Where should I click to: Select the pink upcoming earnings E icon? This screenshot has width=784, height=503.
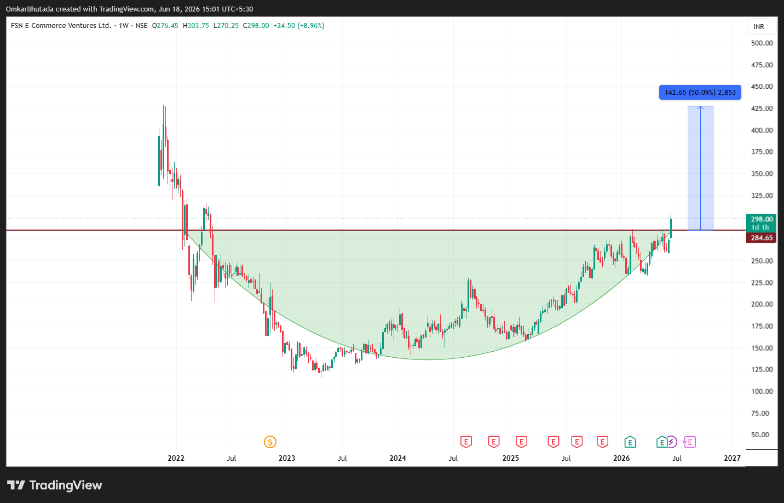689,442
